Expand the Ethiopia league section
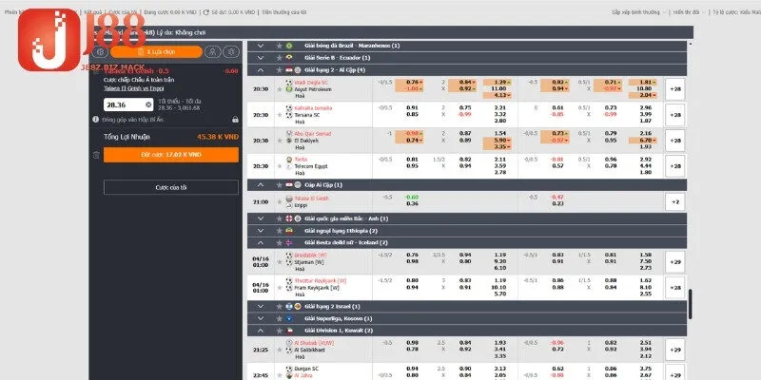The height and width of the screenshot is (380, 761). [x=262, y=229]
